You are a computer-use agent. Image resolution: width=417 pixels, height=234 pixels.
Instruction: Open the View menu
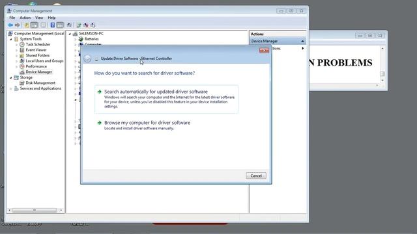(39, 18)
